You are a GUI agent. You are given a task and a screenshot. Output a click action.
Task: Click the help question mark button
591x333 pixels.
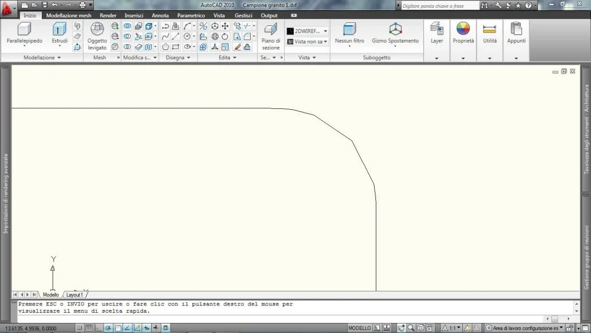[x=528, y=5]
